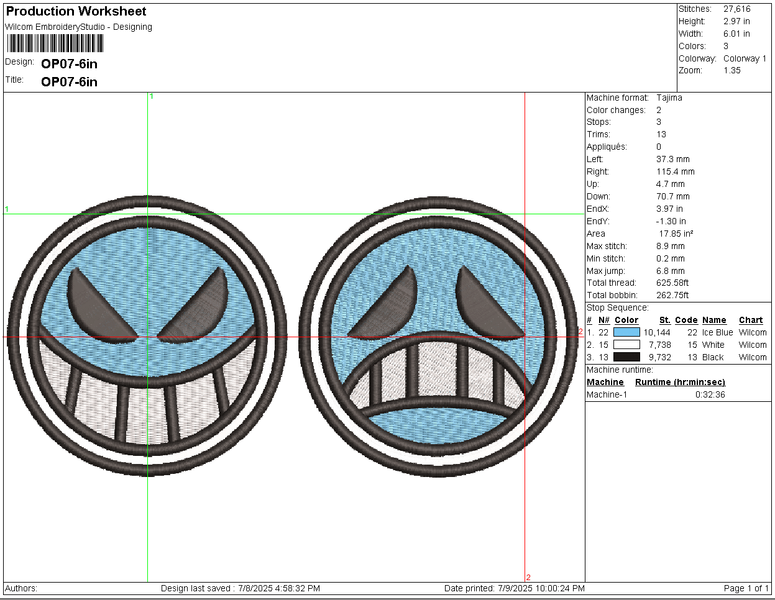Click the Stitches value 27,616
The width and height of the screenshot is (775, 600).
(737, 9)
